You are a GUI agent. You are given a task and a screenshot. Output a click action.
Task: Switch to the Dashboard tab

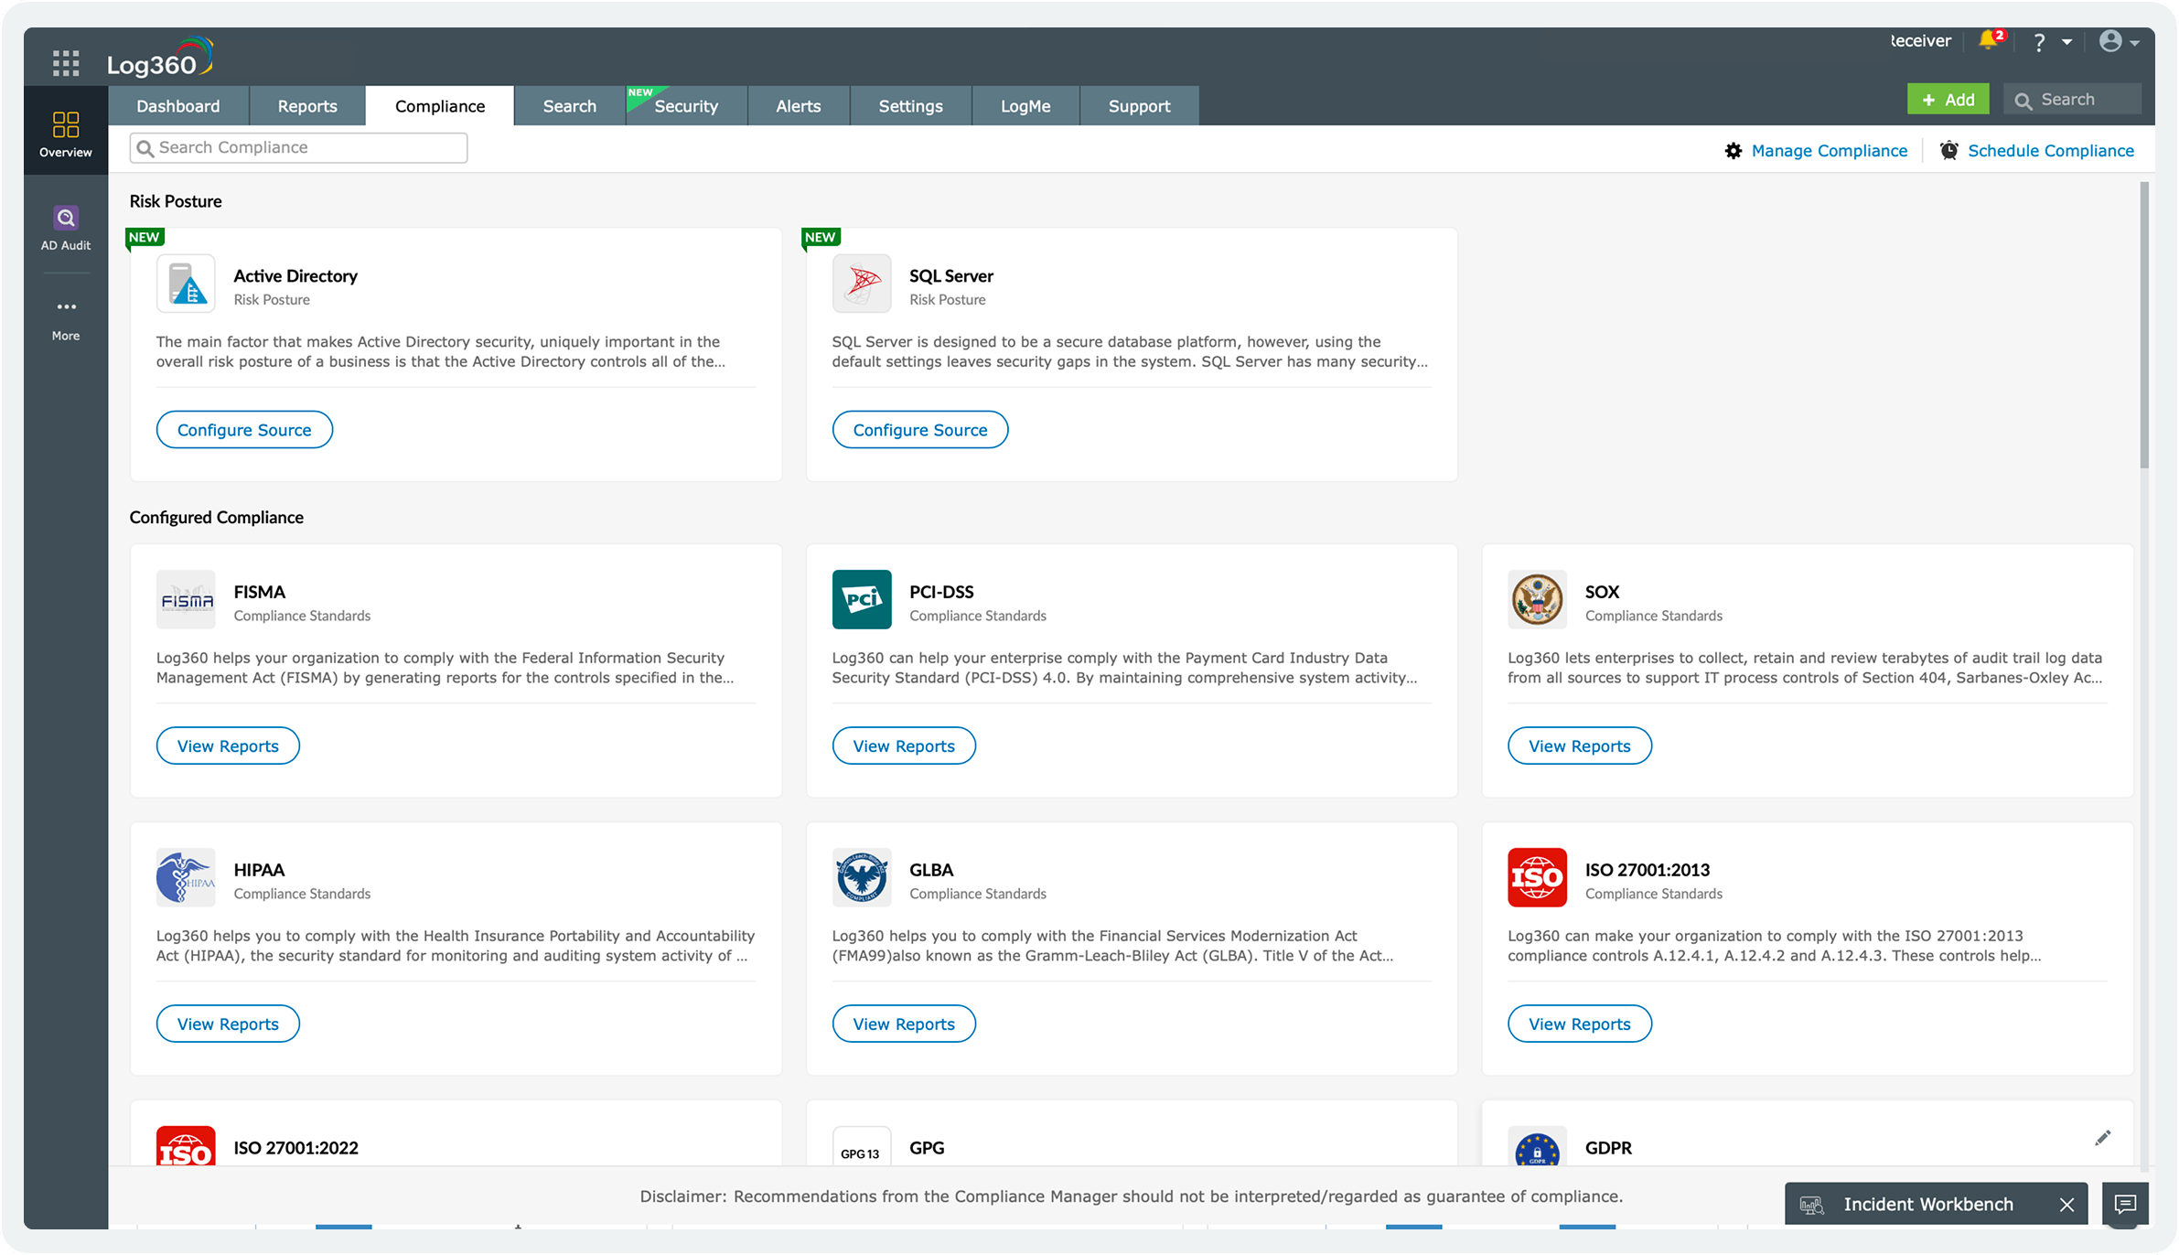click(178, 106)
